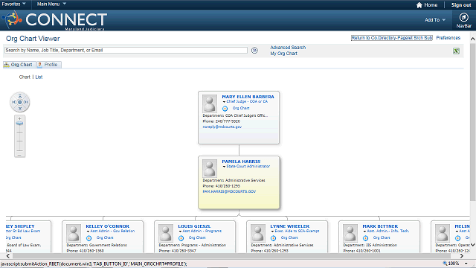
Task: Click horizontal scrollbar right arrow
Action: click(x=461, y=256)
